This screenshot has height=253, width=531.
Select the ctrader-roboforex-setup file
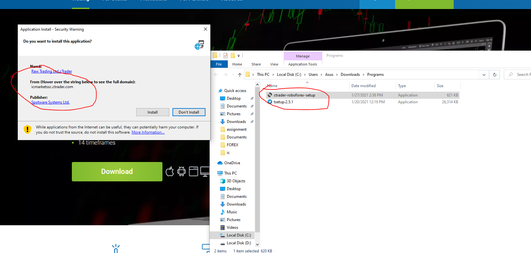point(362,95)
